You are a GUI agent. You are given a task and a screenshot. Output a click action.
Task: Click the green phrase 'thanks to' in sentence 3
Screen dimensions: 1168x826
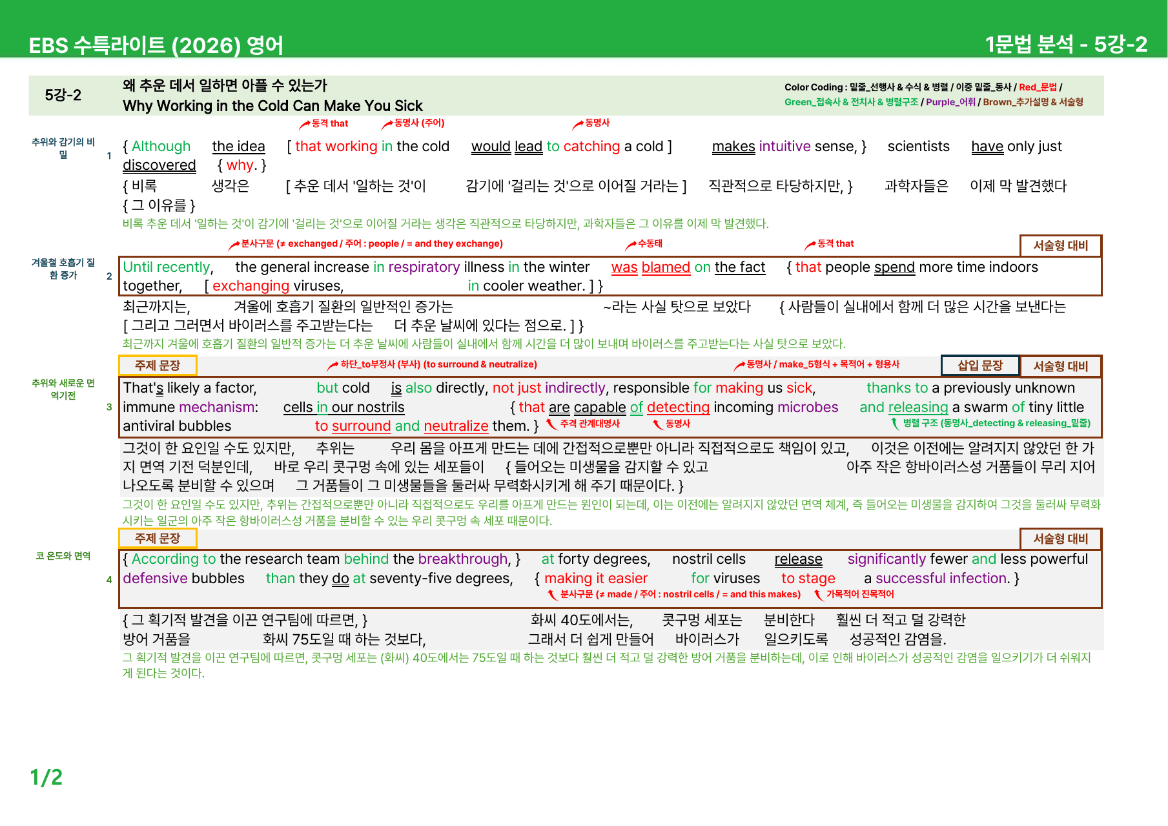pyautogui.click(x=897, y=388)
